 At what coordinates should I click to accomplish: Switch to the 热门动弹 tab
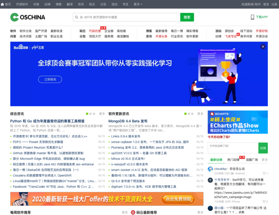(x=233, y=160)
